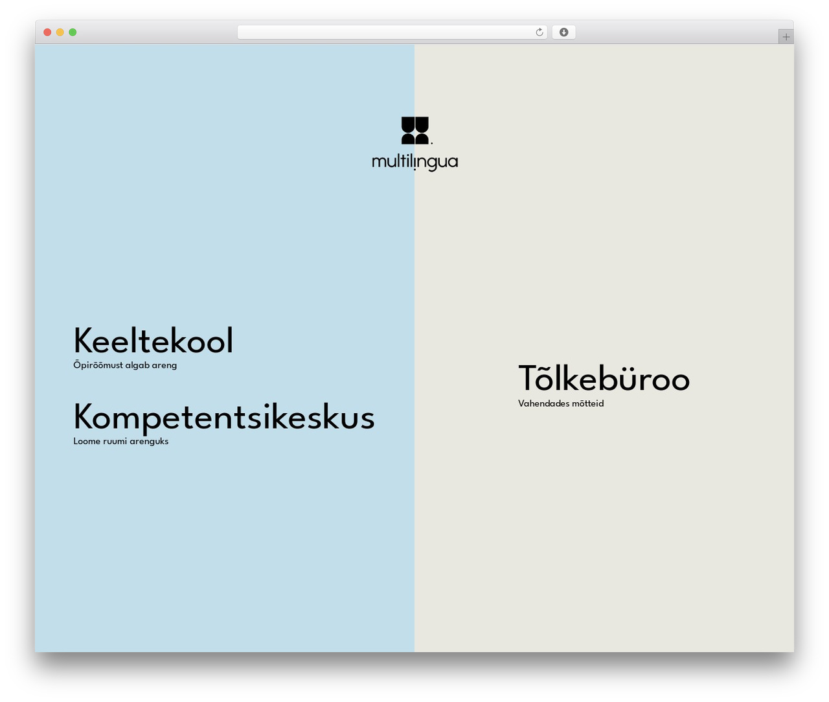Screen dimensions: 829x702
Task: Open the Kompetentsikeskus section
Action: tap(223, 418)
